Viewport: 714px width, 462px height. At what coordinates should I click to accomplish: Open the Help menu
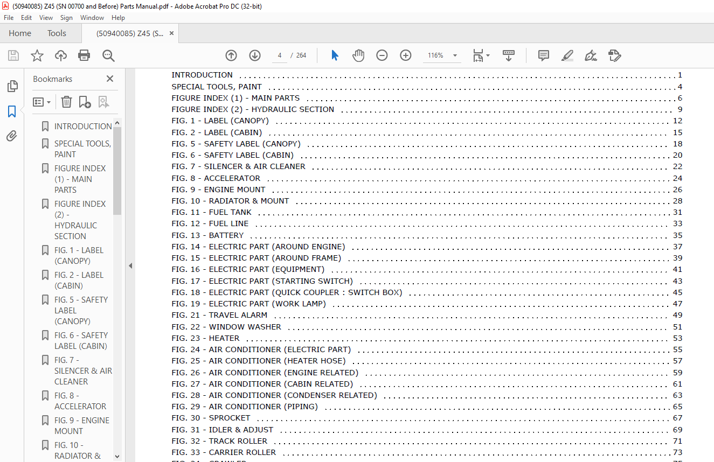[118, 18]
